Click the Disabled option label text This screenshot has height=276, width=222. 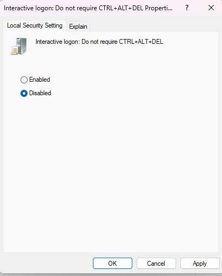(x=40, y=93)
